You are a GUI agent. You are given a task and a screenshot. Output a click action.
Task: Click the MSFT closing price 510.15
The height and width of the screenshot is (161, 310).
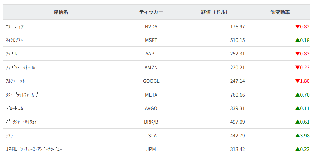(x=238, y=40)
